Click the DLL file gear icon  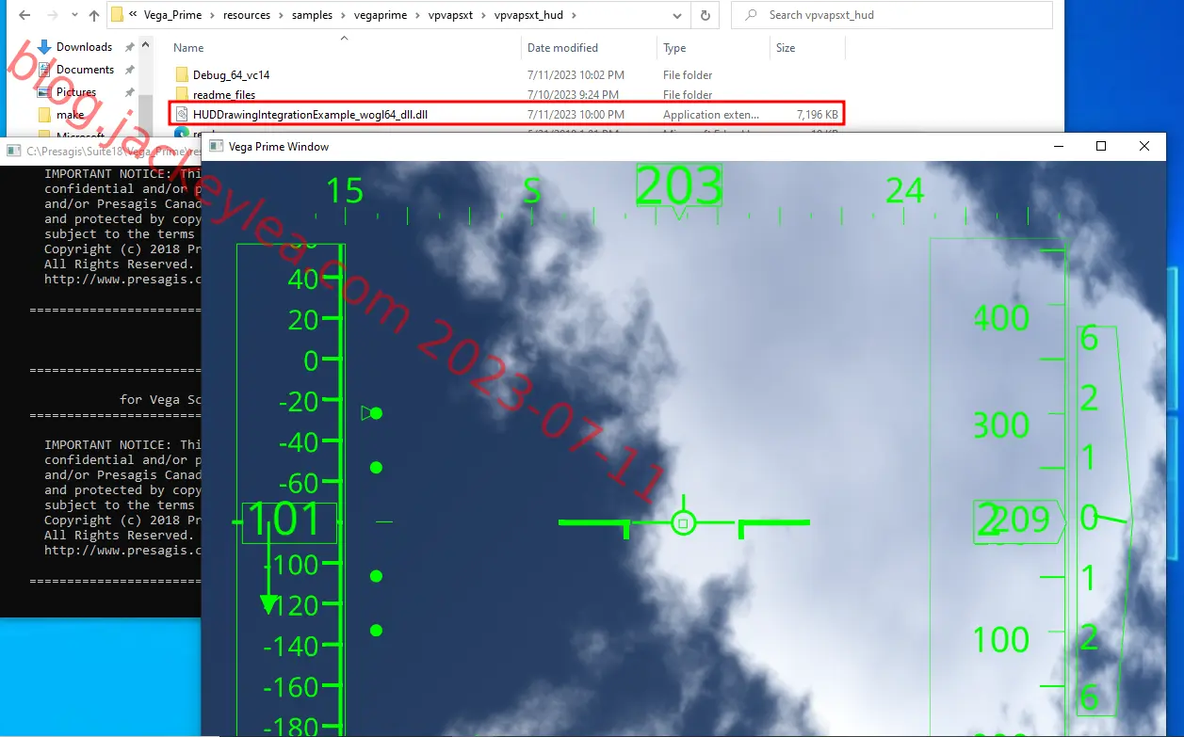point(182,115)
